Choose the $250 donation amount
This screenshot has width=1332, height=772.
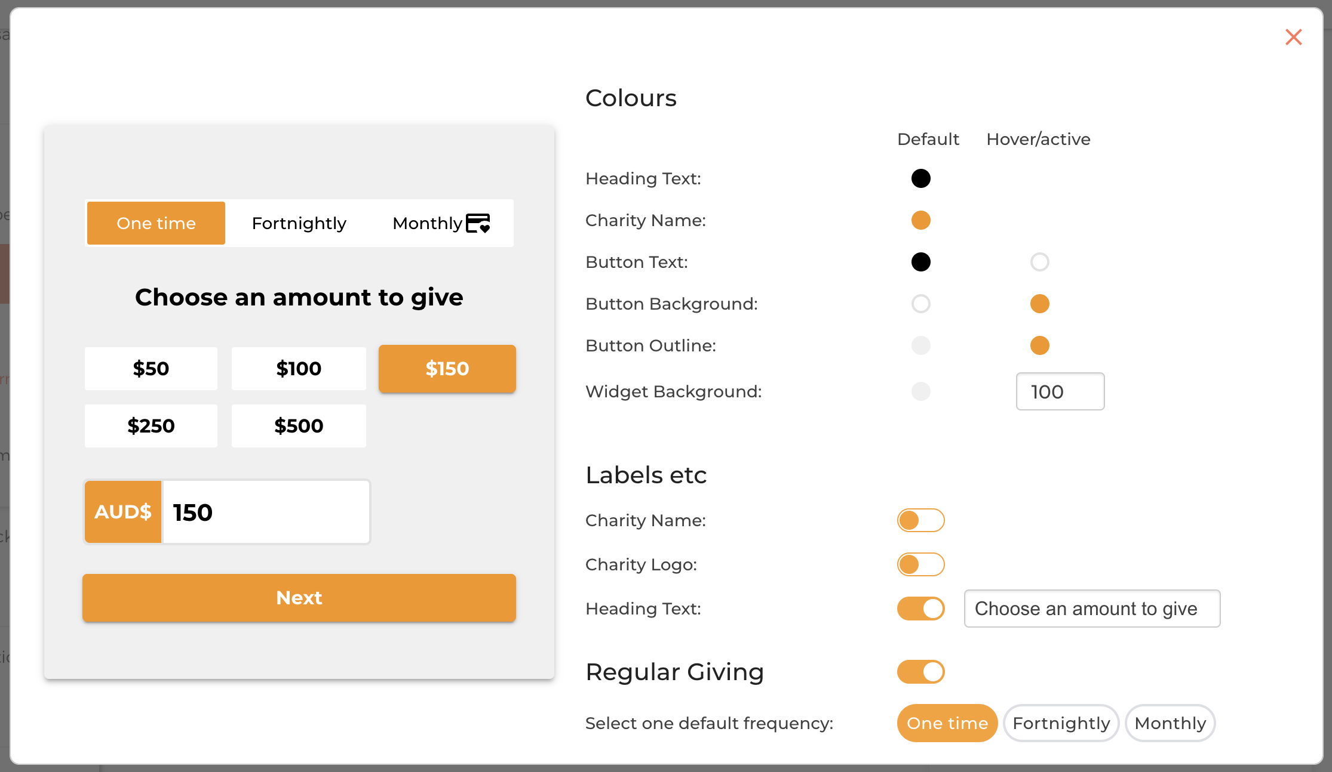(151, 426)
